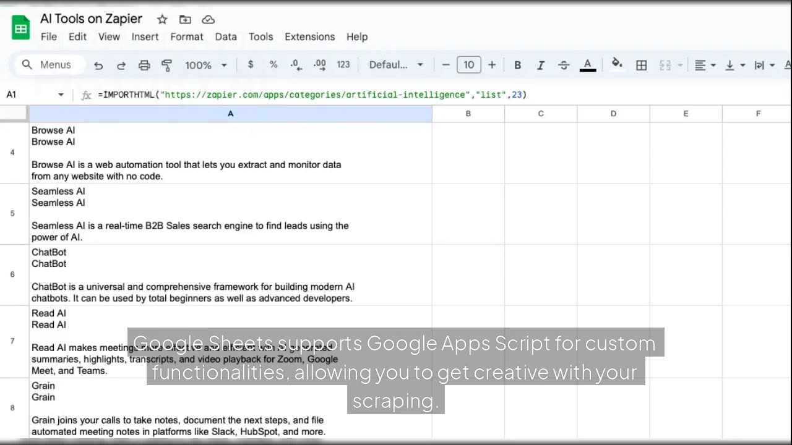Image resolution: width=792 pixels, height=445 pixels.
Task: Format as percent
Action: coord(273,64)
